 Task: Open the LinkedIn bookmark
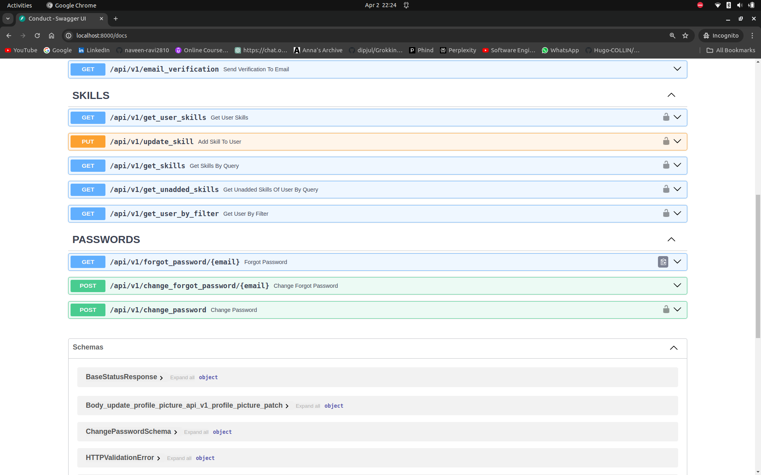tap(94, 50)
